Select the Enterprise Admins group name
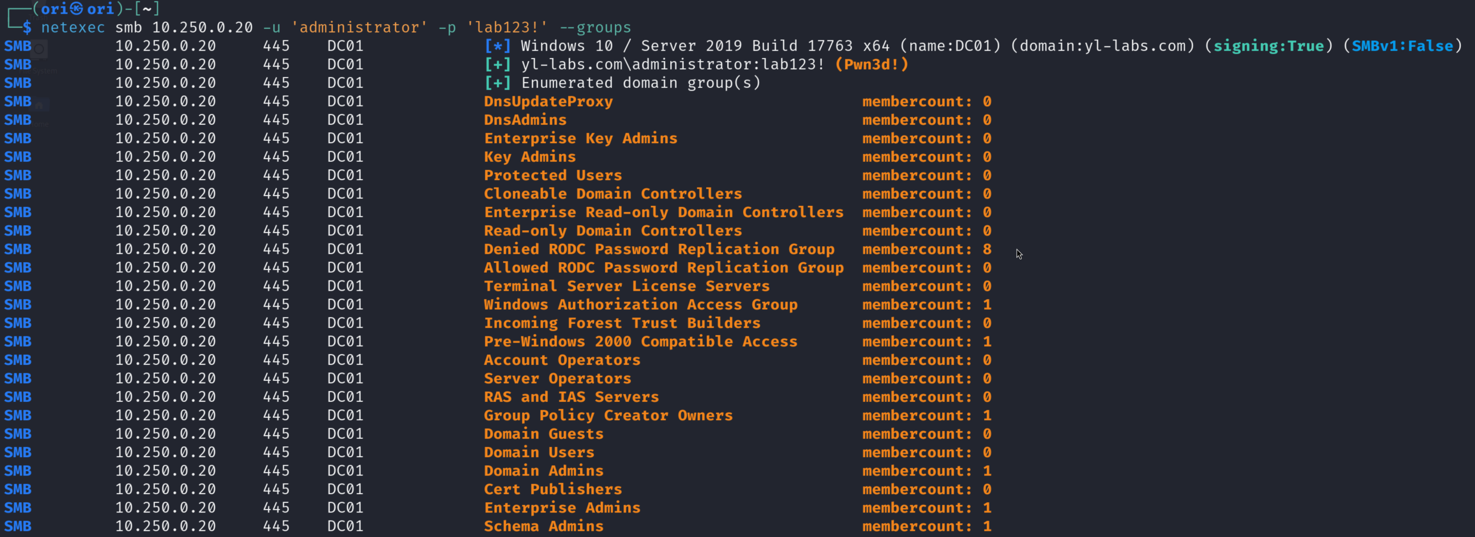Image resolution: width=1475 pixels, height=537 pixels. 562,508
